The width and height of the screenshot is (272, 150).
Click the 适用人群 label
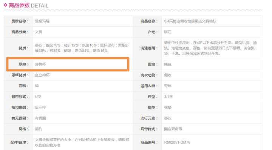pos(149,86)
